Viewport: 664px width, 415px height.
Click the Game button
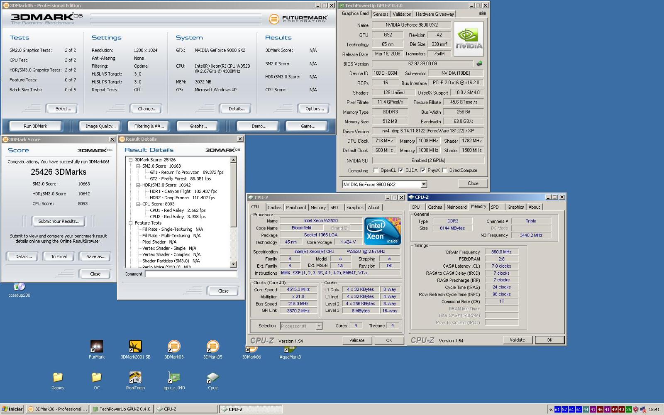308,126
